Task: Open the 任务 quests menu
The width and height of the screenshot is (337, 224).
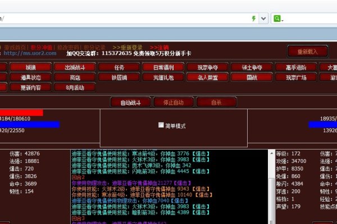Action: coord(119,67)
